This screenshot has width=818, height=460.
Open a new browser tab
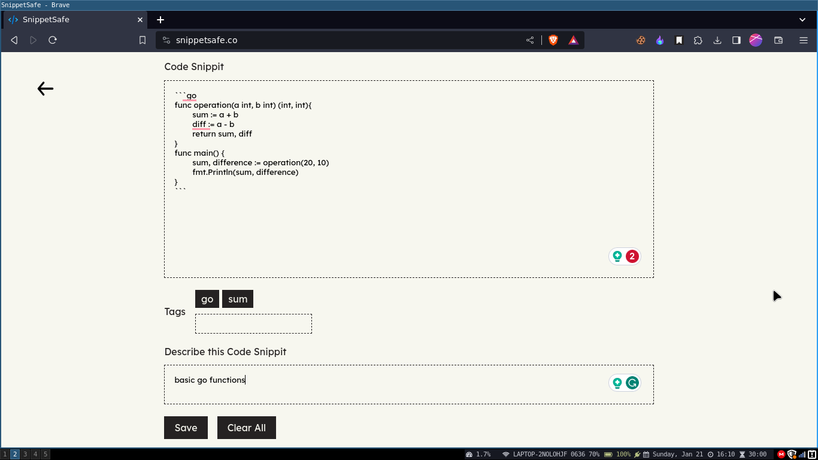(x=160, y=20)
